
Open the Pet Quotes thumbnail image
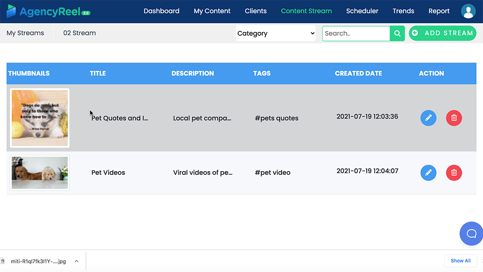pos(40,118)
